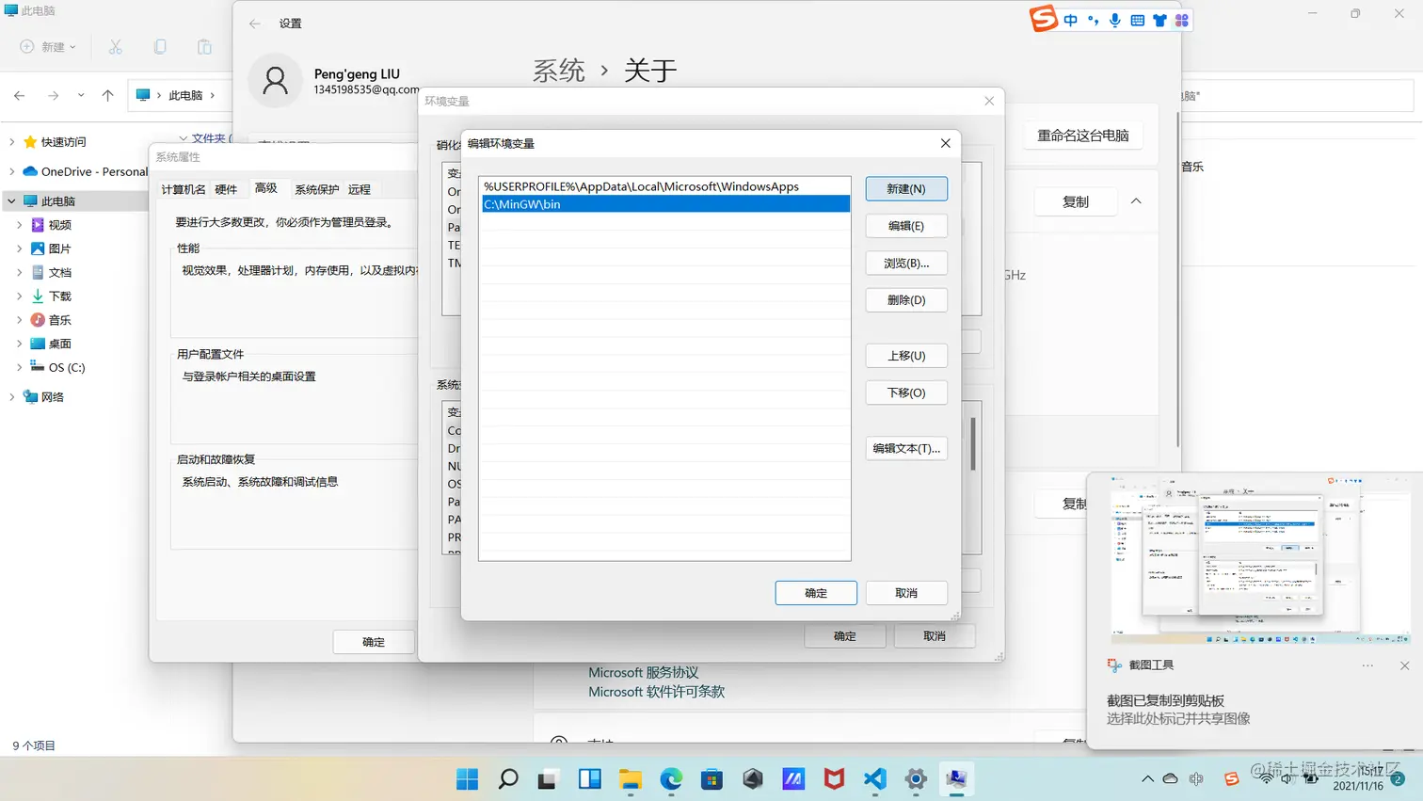
Task: Launch Visual Studio Code from the taskbar
Action: click(x=874, y=779)
